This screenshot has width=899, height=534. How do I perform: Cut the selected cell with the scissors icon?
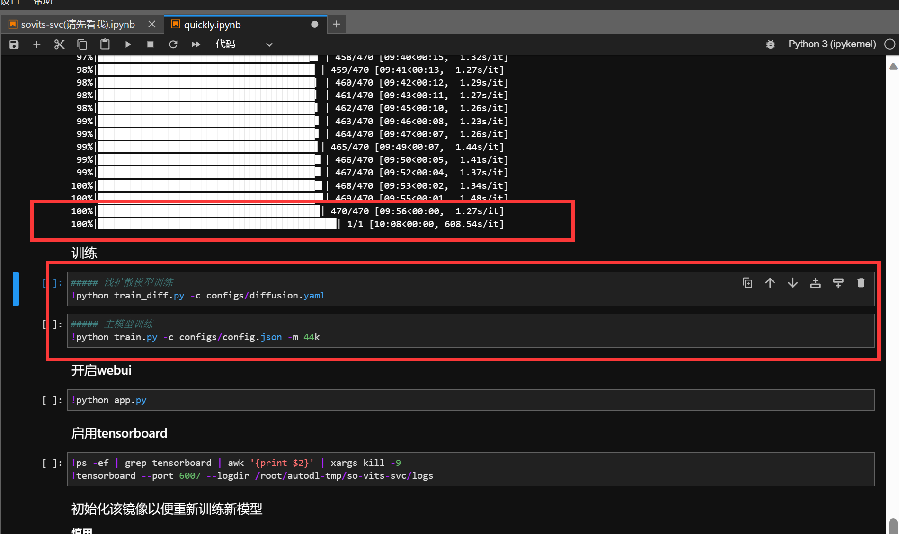pos(59,44)
